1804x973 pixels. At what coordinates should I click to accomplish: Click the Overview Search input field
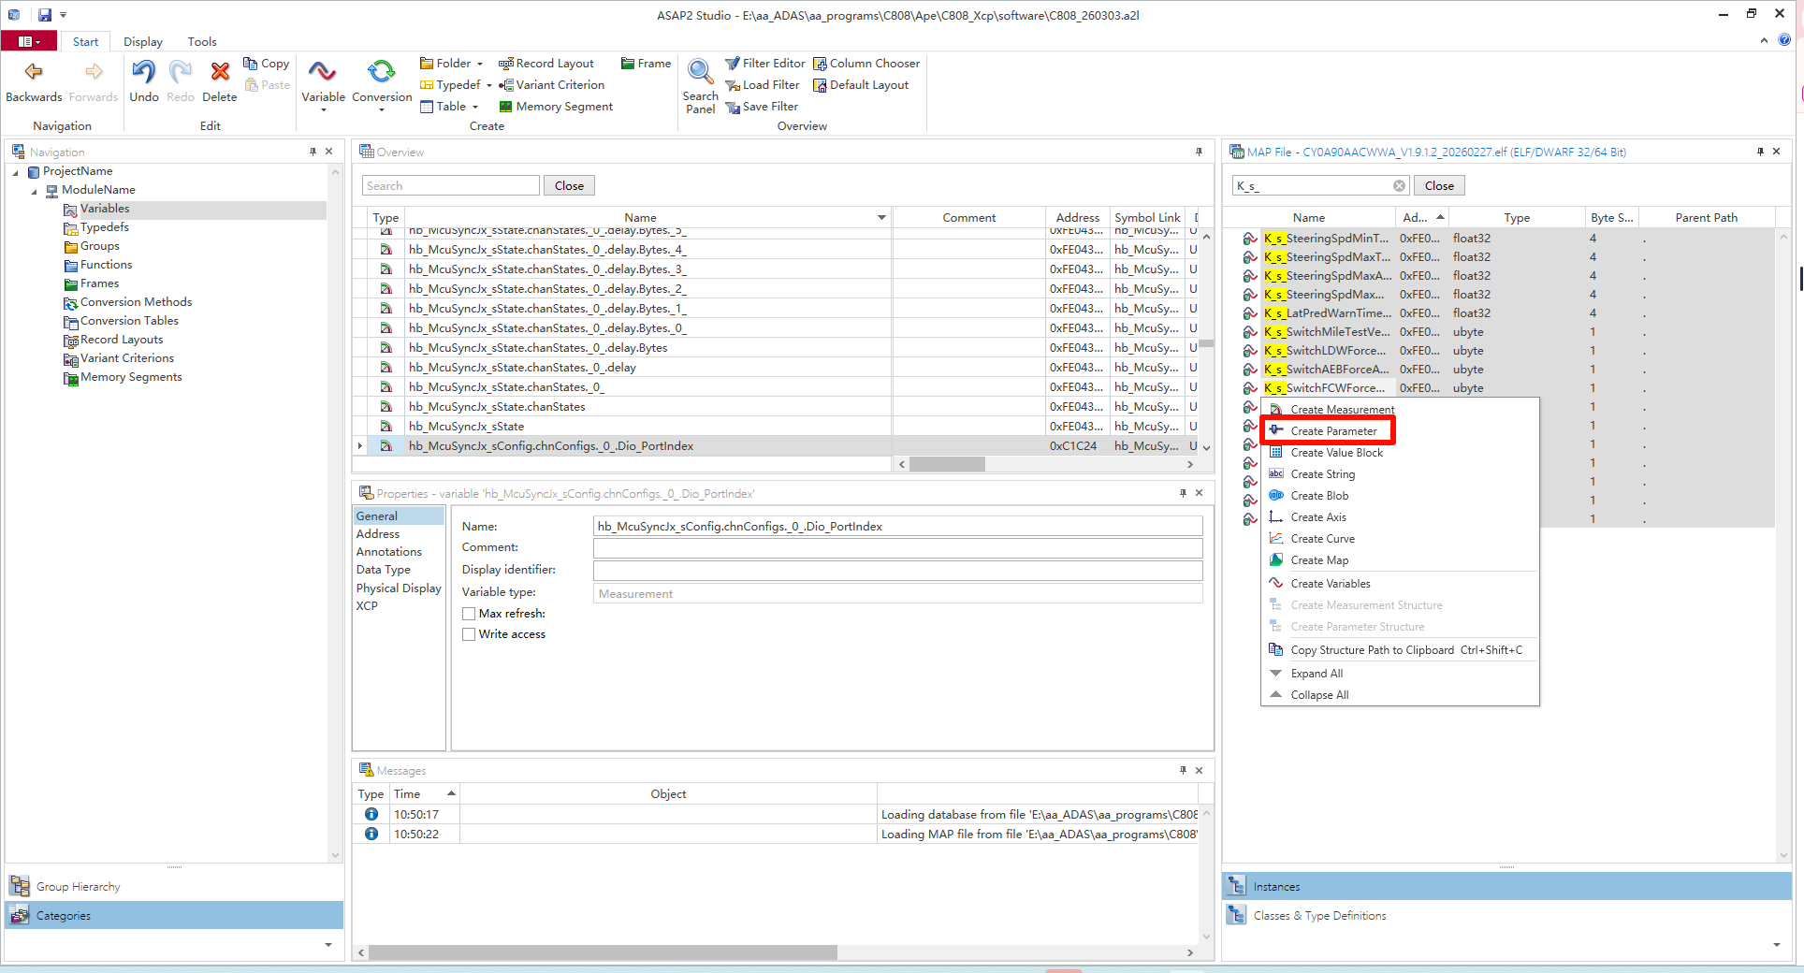click(x=450, y=186)
